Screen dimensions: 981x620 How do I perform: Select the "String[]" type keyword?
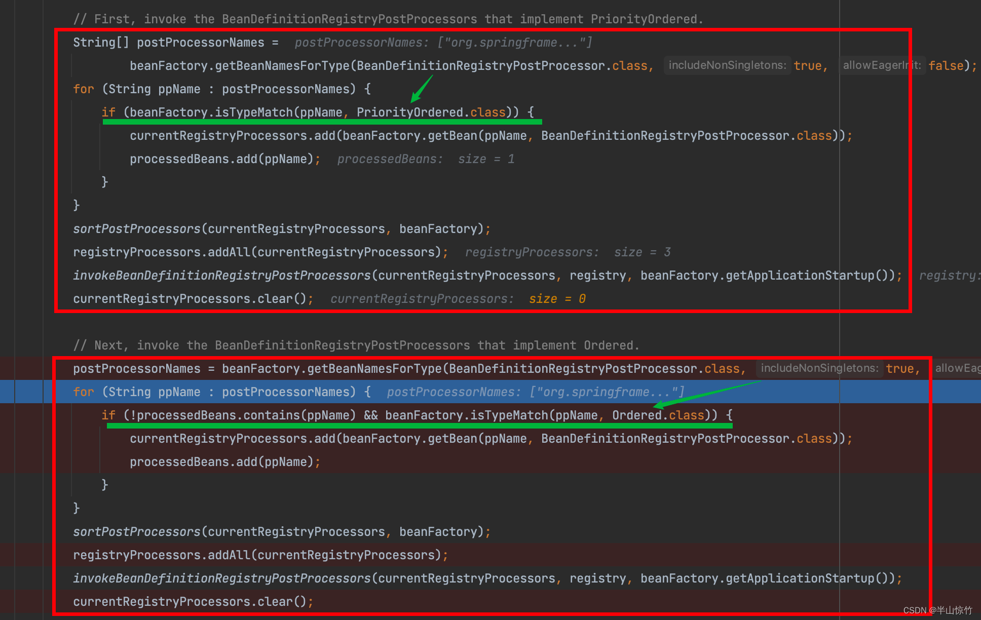[101, 43]
